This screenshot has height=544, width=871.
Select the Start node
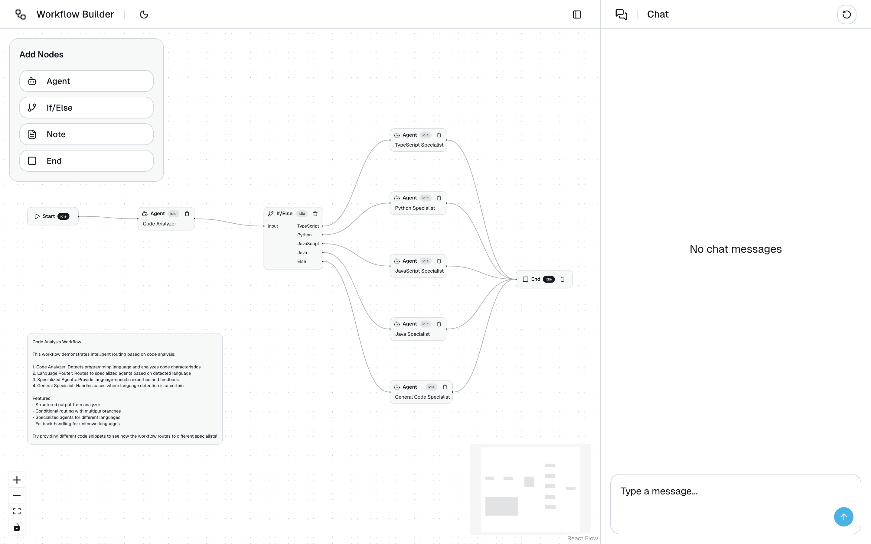click(x=49, y=216)
